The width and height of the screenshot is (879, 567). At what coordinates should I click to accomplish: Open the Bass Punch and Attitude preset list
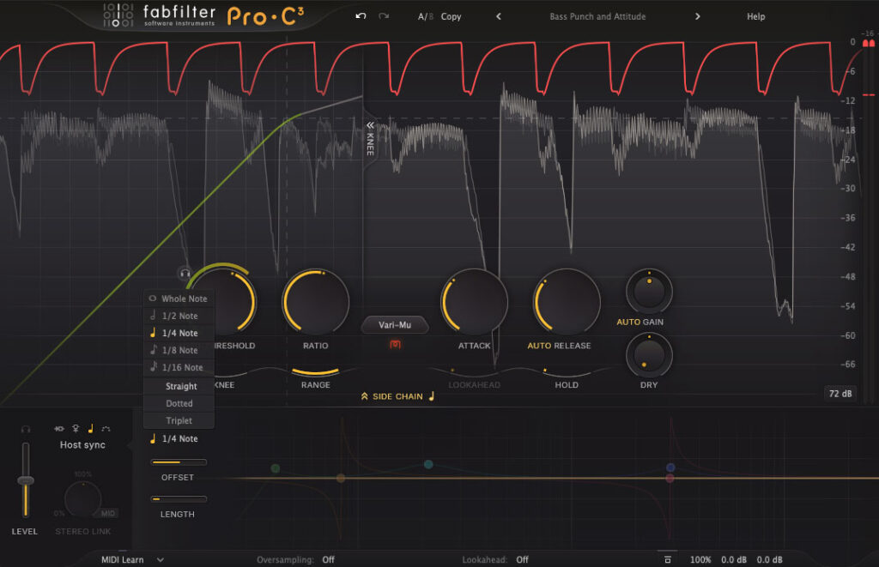(x=597, y=17)
